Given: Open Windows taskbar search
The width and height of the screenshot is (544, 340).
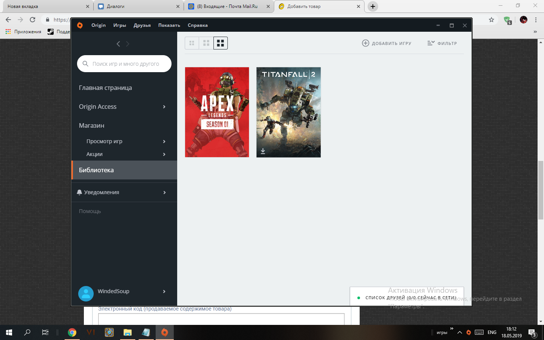Looking at the screenshot, I should click(x=27, y=332).
